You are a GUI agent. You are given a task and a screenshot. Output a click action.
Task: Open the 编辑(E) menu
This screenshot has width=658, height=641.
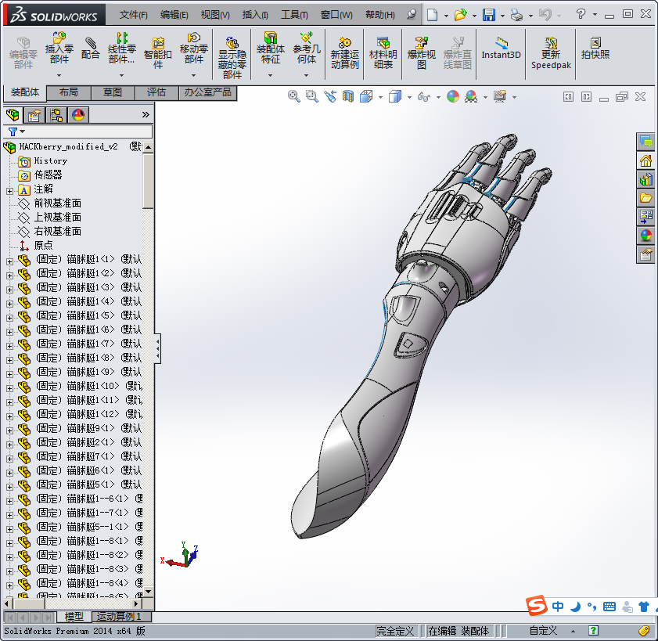coord(174,15)
